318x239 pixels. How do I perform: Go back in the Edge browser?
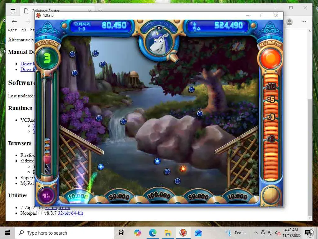[14, 22]
